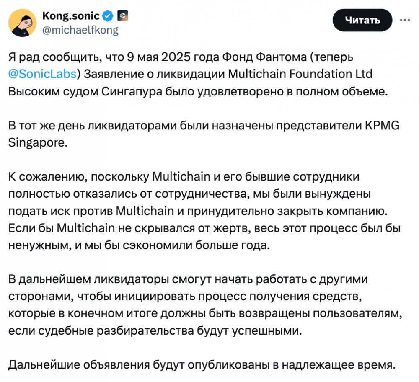
Task: Click the line 'если судебные разбирательства будут успешными'
Action: 155,331
